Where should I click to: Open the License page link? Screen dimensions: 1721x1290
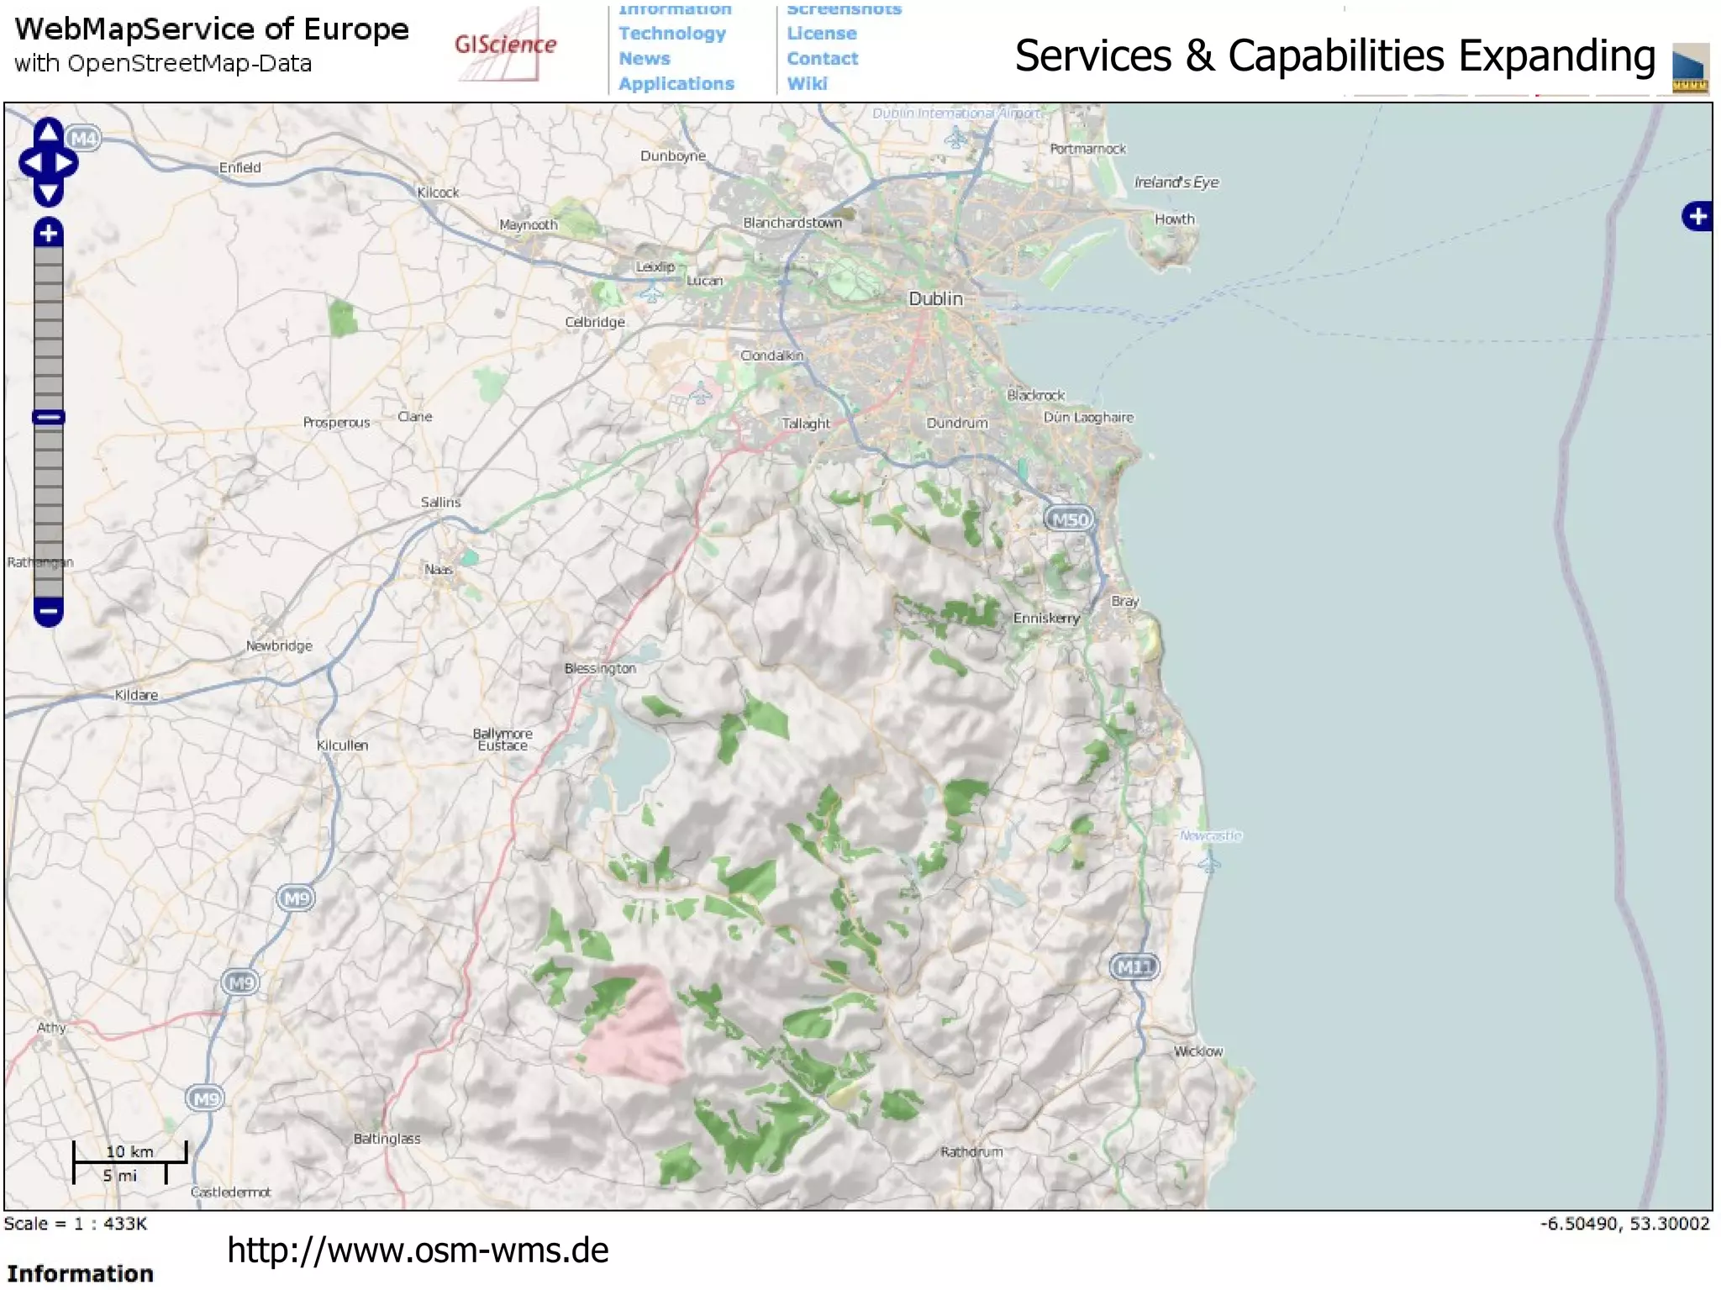click(x=821, y=34)
